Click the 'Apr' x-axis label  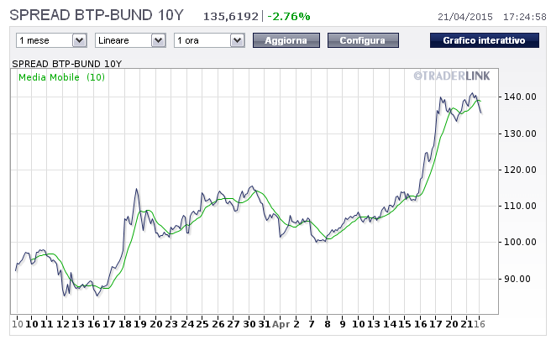(281, 324)
